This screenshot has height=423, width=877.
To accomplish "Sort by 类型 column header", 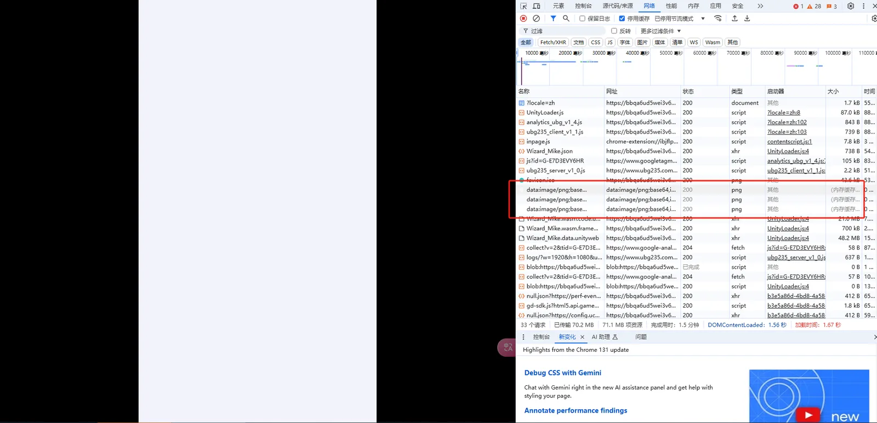I will pos(747,91).
